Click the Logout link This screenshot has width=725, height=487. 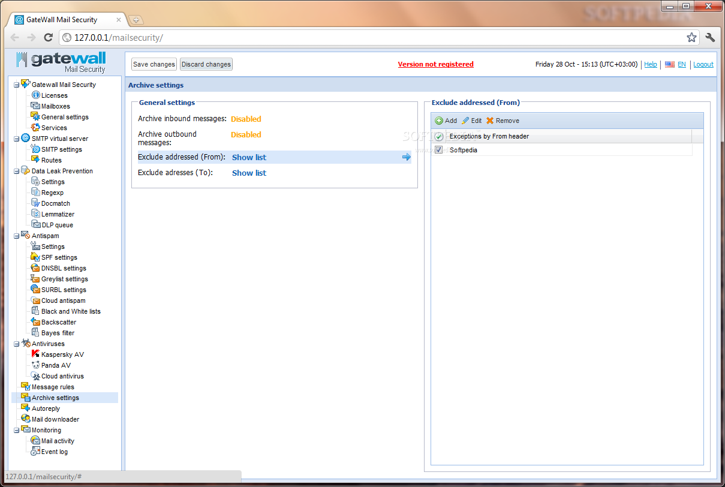[703, 64]
